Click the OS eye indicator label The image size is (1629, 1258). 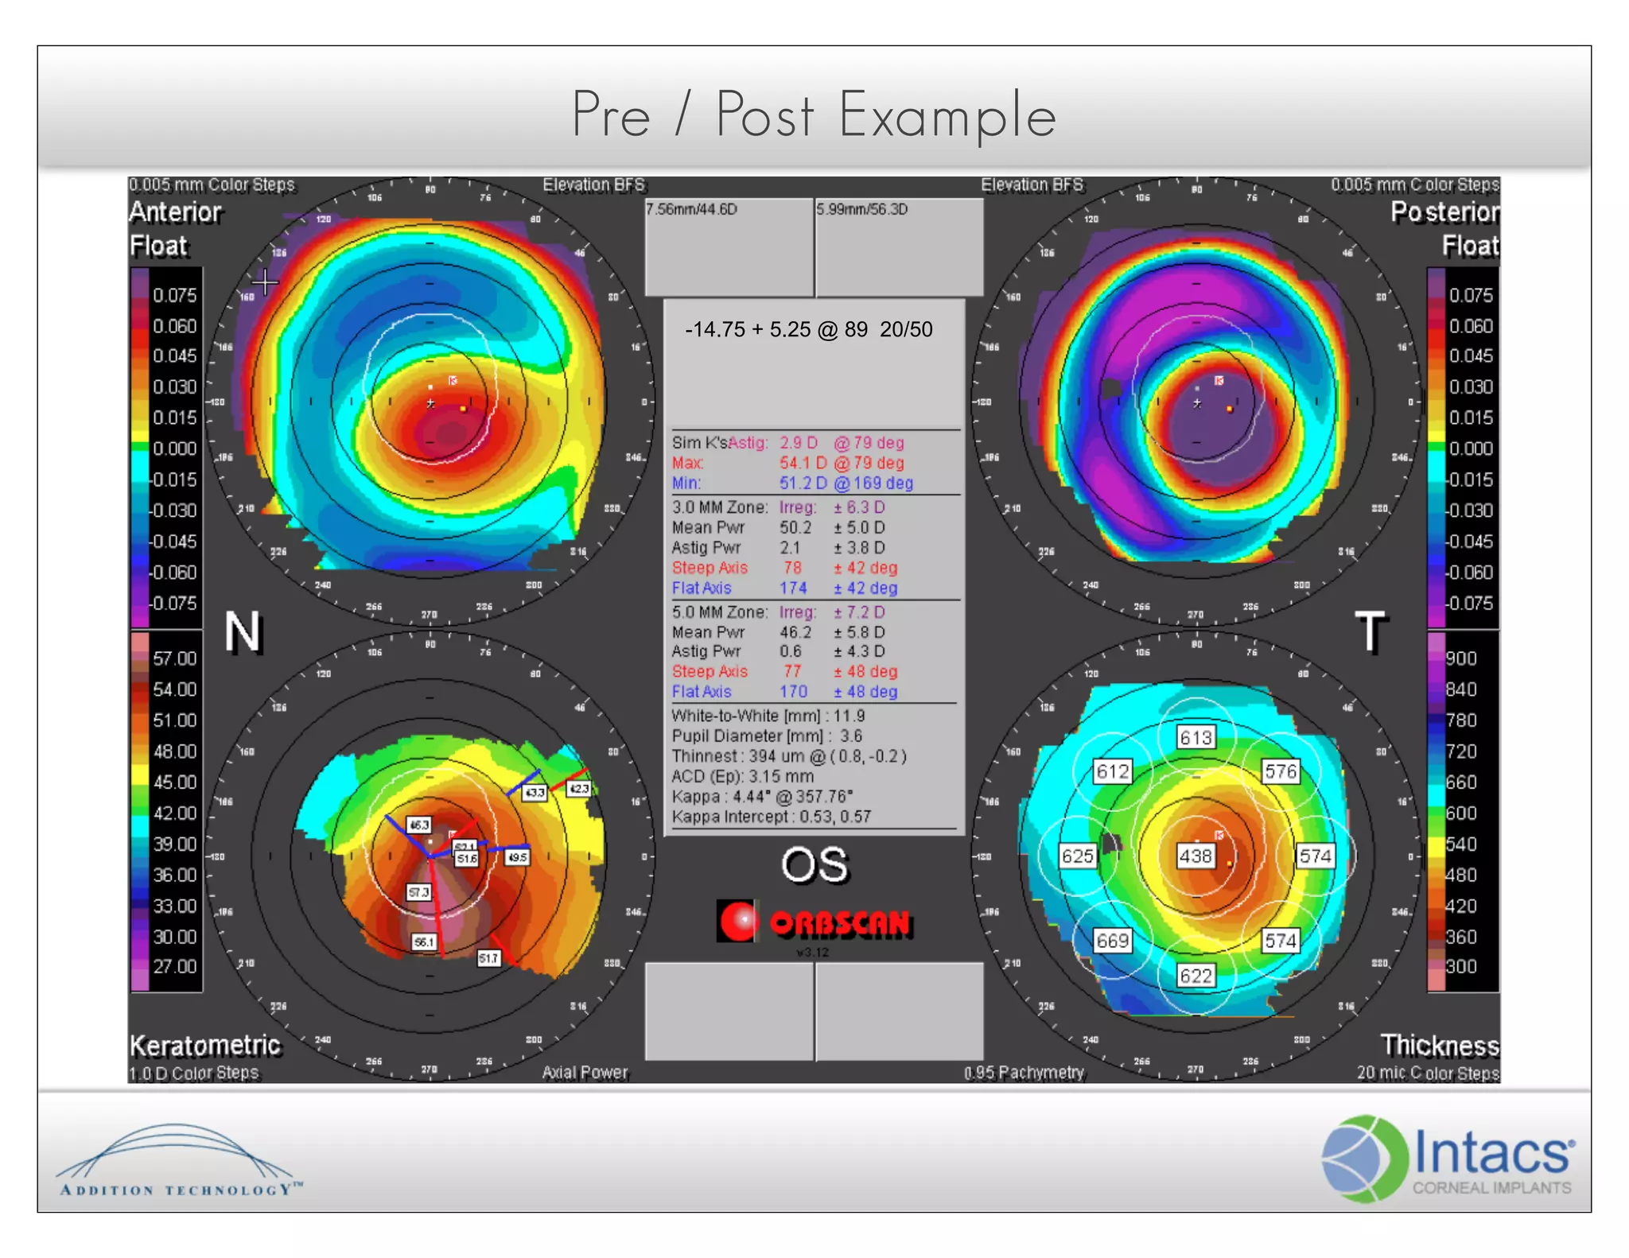(x=814, y=865)
